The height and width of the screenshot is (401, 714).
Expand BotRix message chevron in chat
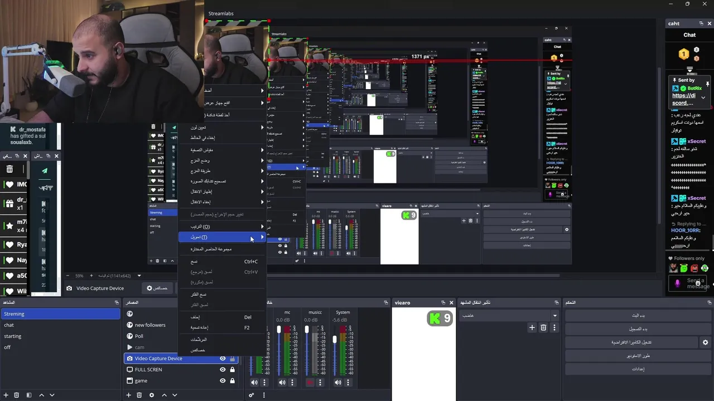(x=703, y=97)
